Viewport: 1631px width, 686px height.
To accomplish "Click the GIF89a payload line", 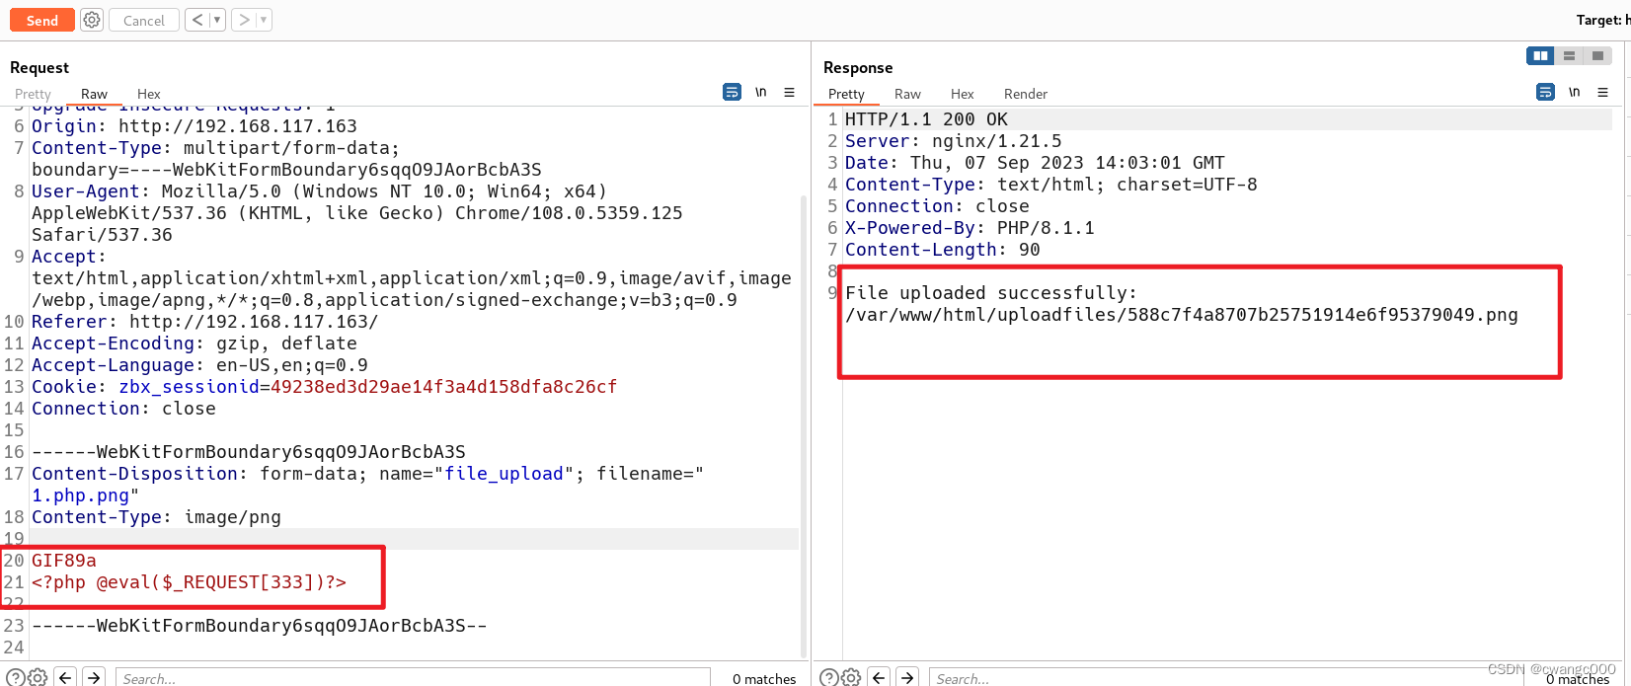I will coord(64,561).
